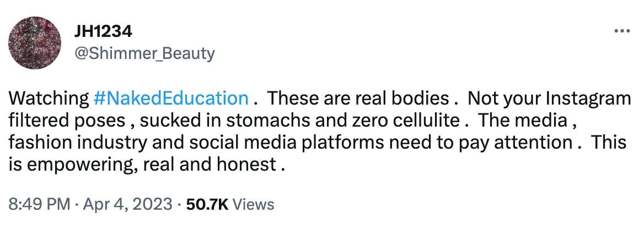Click the 50.7K view count number
644x229 pixels.
click(x=207, y=204)
